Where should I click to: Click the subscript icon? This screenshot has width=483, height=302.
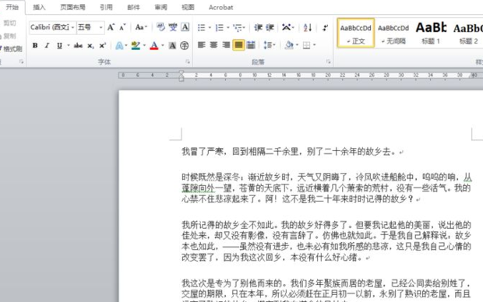90,46
